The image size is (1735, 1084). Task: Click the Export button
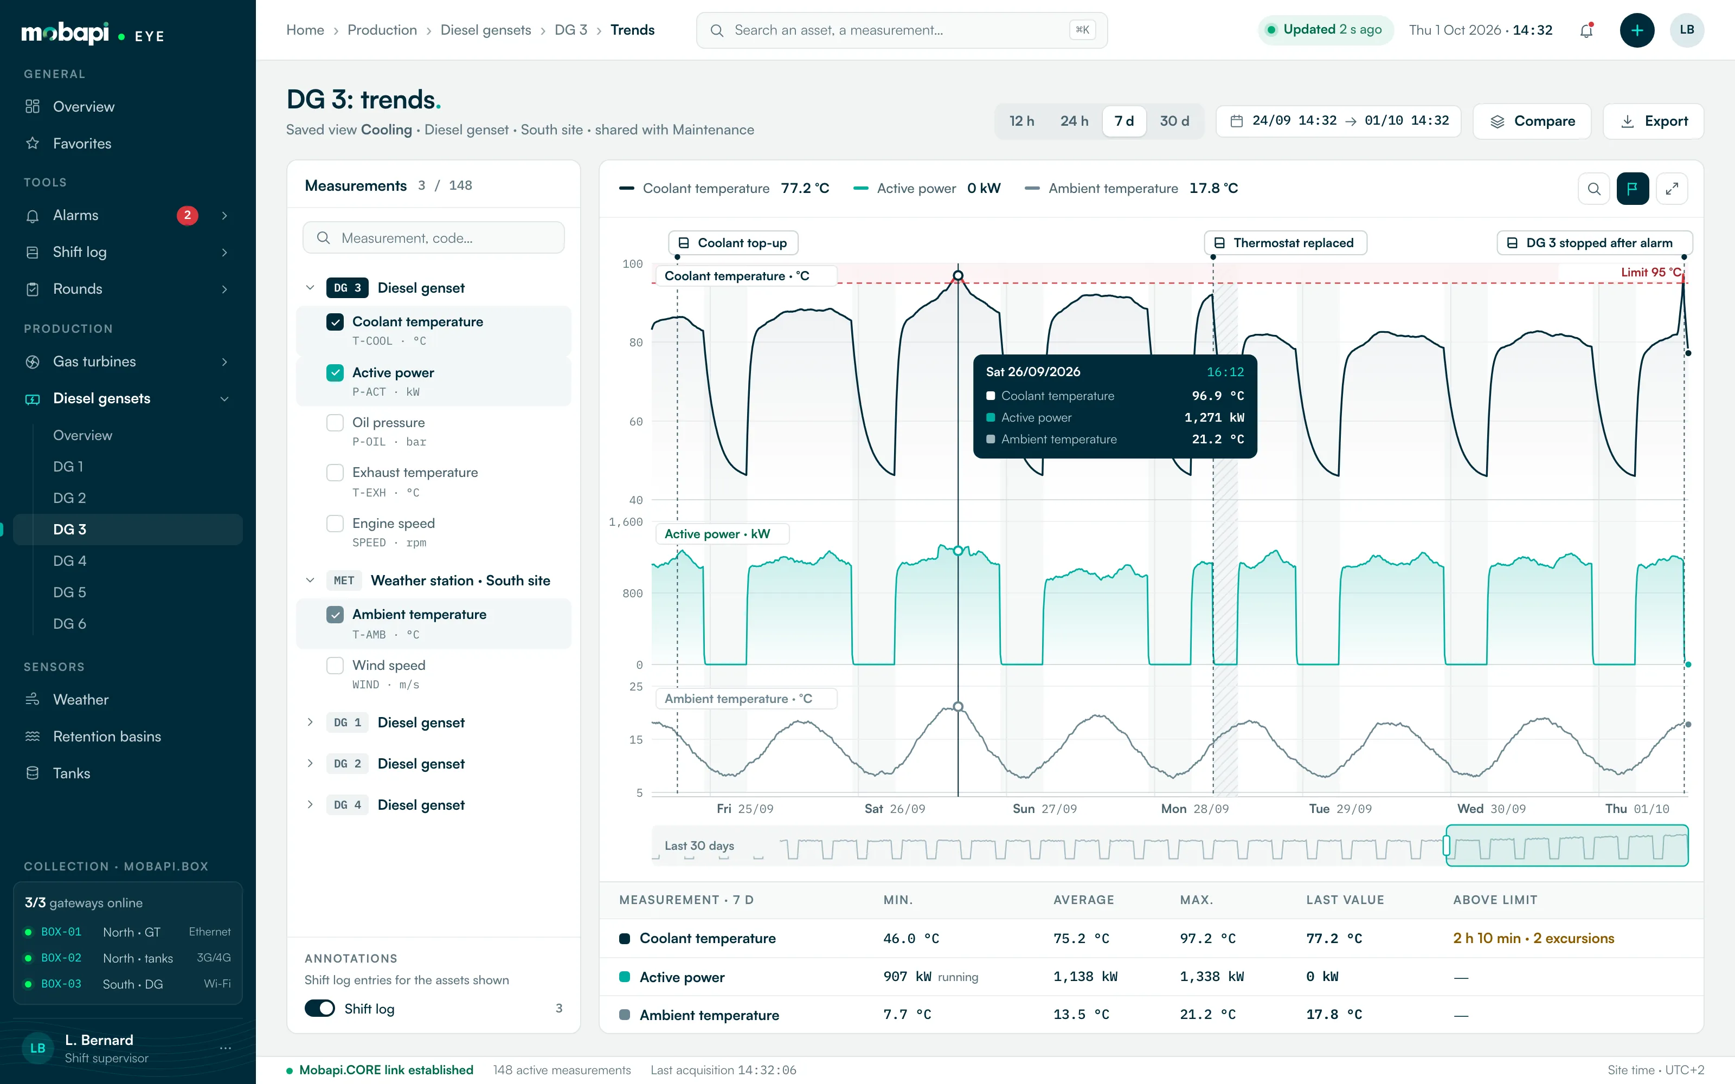1653,121
